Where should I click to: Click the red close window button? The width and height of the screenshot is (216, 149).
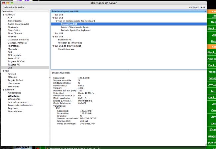[3, 3]
